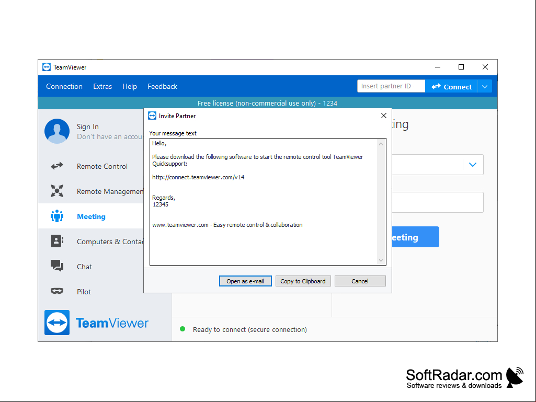Click the second input field behind dialog
This screenshot has width=536, height=402.
[x=438, y=202]
